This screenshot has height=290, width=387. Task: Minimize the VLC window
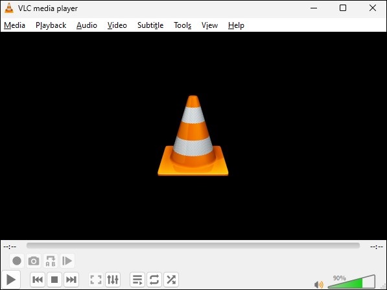click(x=314, y=8)
